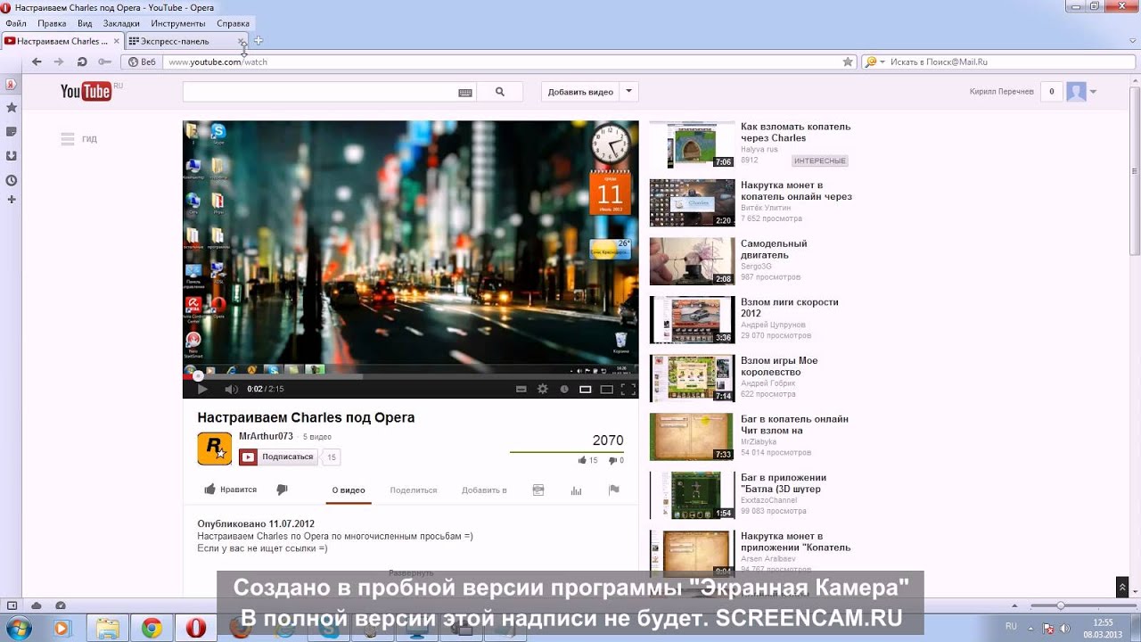This screenshot has width=1141, height=642.
Task: Open the Справка menu
Action: point(234,23)
